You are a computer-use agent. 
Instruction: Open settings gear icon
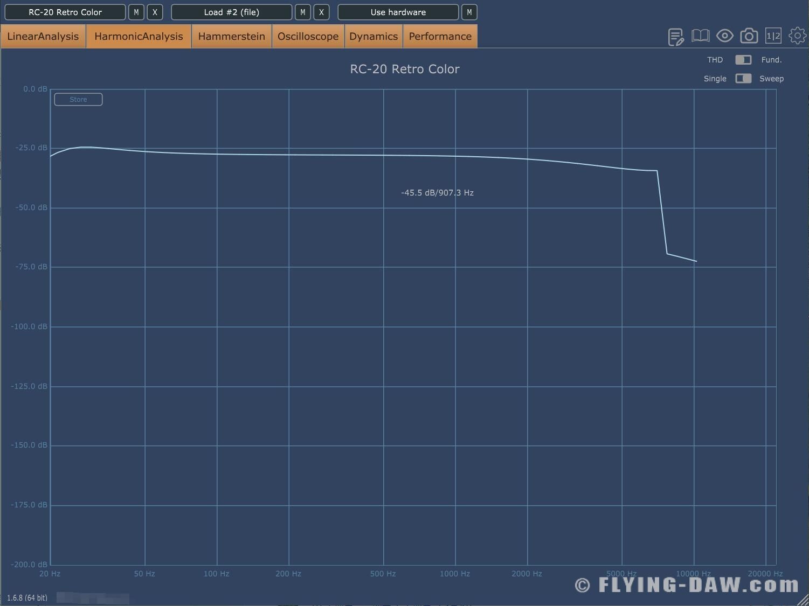click(797, 36)
